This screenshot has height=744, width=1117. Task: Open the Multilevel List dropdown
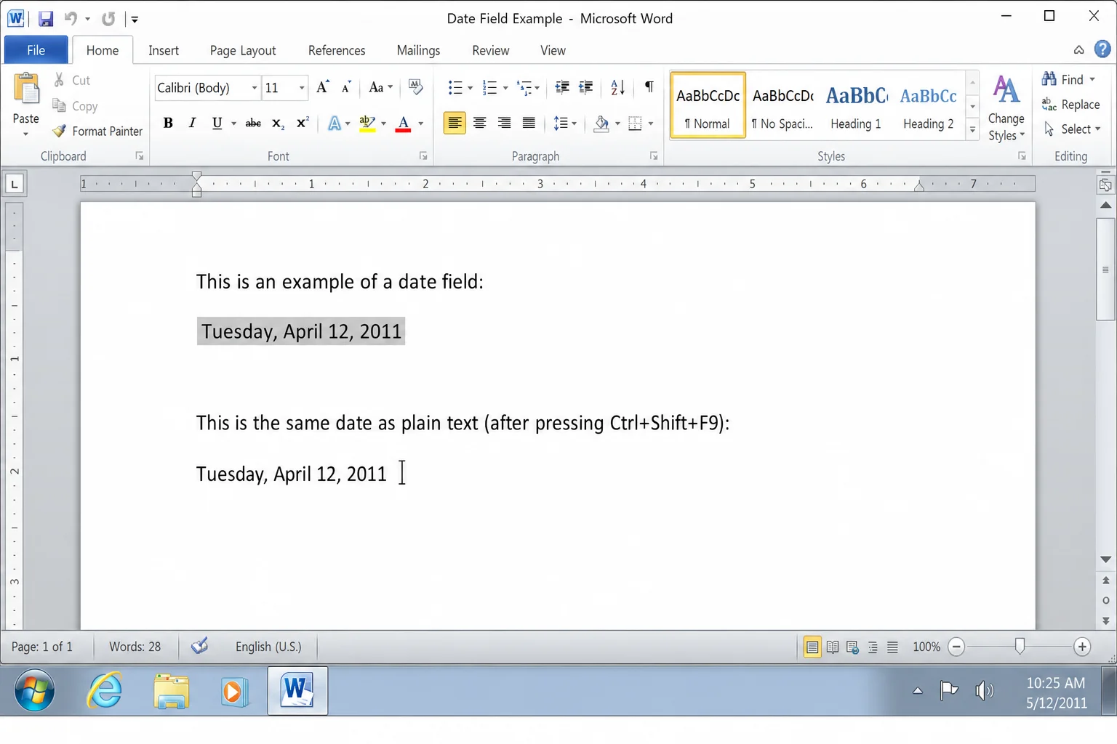(x=537, y=89)
